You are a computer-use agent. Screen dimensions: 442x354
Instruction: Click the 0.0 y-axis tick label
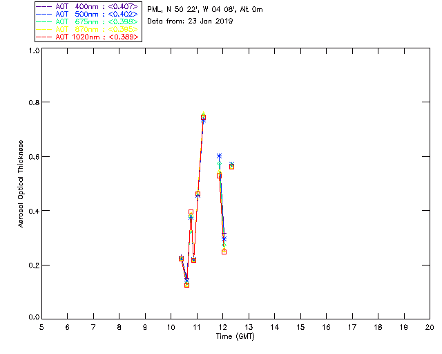click(34, 317)
